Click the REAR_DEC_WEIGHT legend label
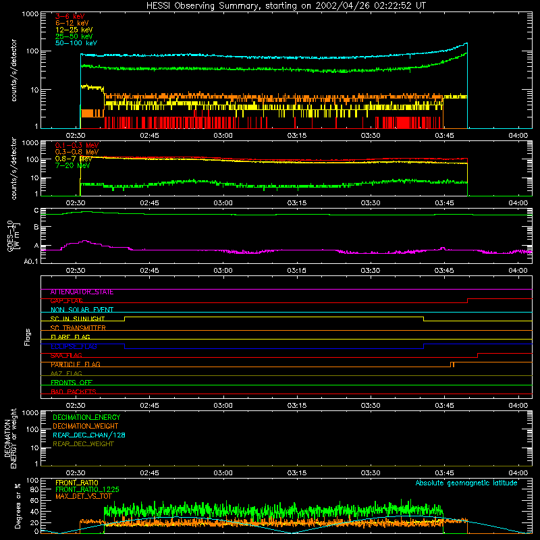This screenshot has height=540, width=540. pyautogui.click(x=83, y=444)
